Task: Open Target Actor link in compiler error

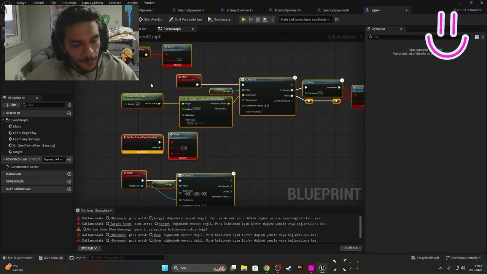Action: pos(121,224)
